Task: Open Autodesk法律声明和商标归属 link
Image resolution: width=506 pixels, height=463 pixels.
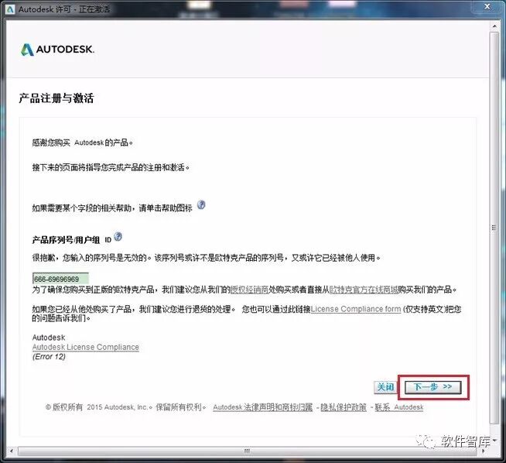Action: pos(263,407)
